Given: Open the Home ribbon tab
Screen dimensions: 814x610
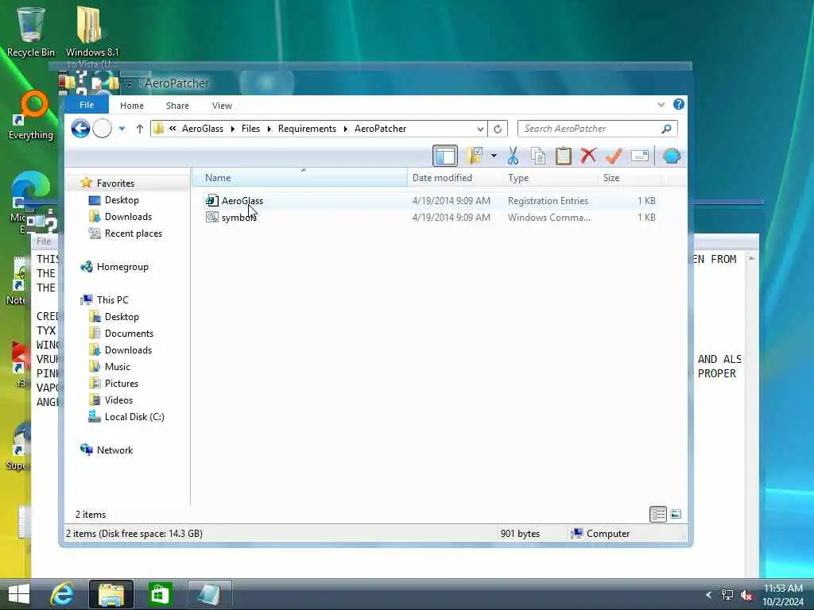Looking at the screenshot, I should pos(132,106).
